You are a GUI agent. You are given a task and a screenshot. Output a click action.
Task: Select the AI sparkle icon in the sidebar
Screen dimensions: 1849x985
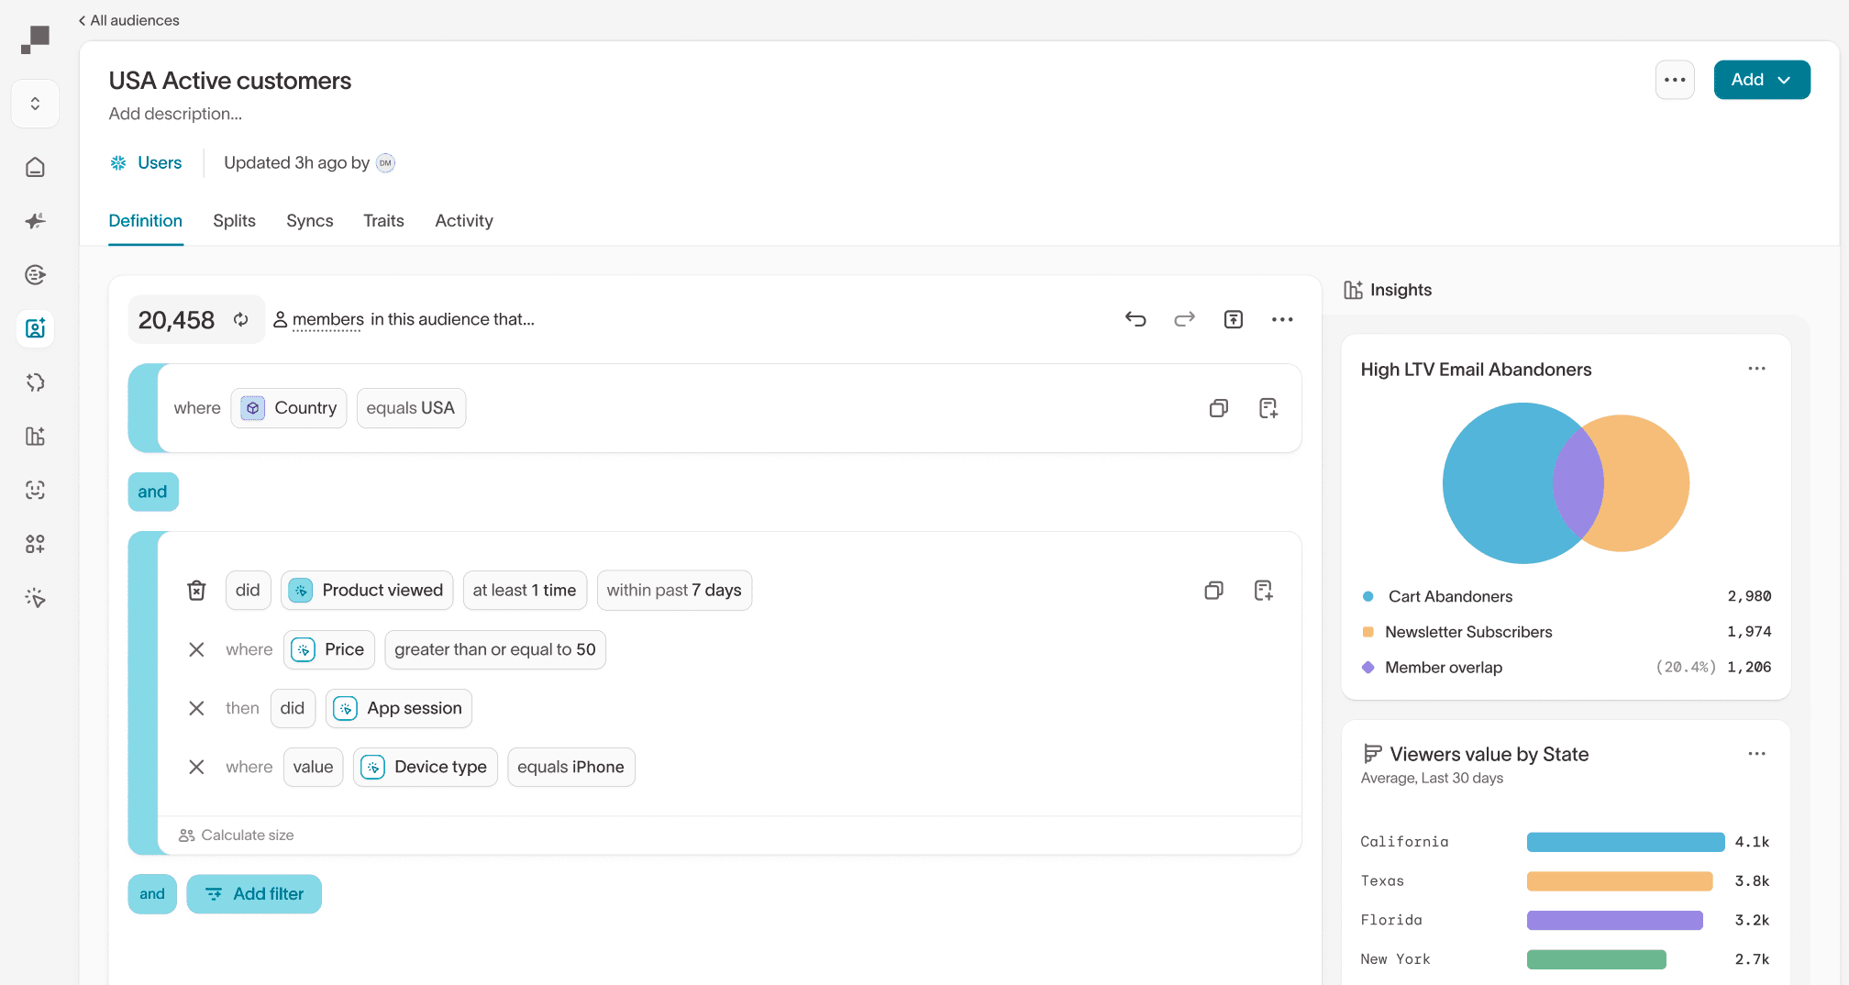[35, 221]
